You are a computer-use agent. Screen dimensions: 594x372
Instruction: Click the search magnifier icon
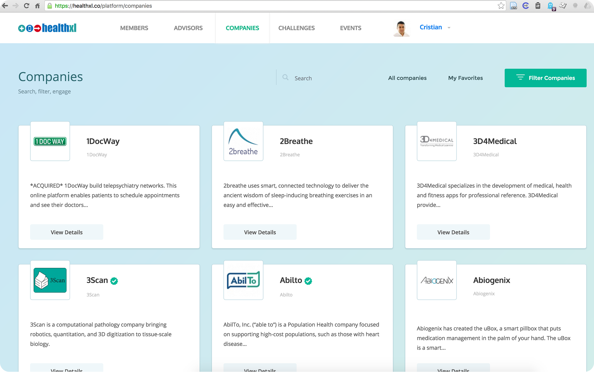click(x=285, y=78)
